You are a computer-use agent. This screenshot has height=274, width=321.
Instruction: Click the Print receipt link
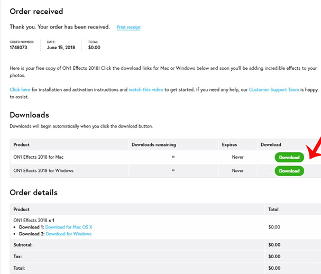point(129,27)
